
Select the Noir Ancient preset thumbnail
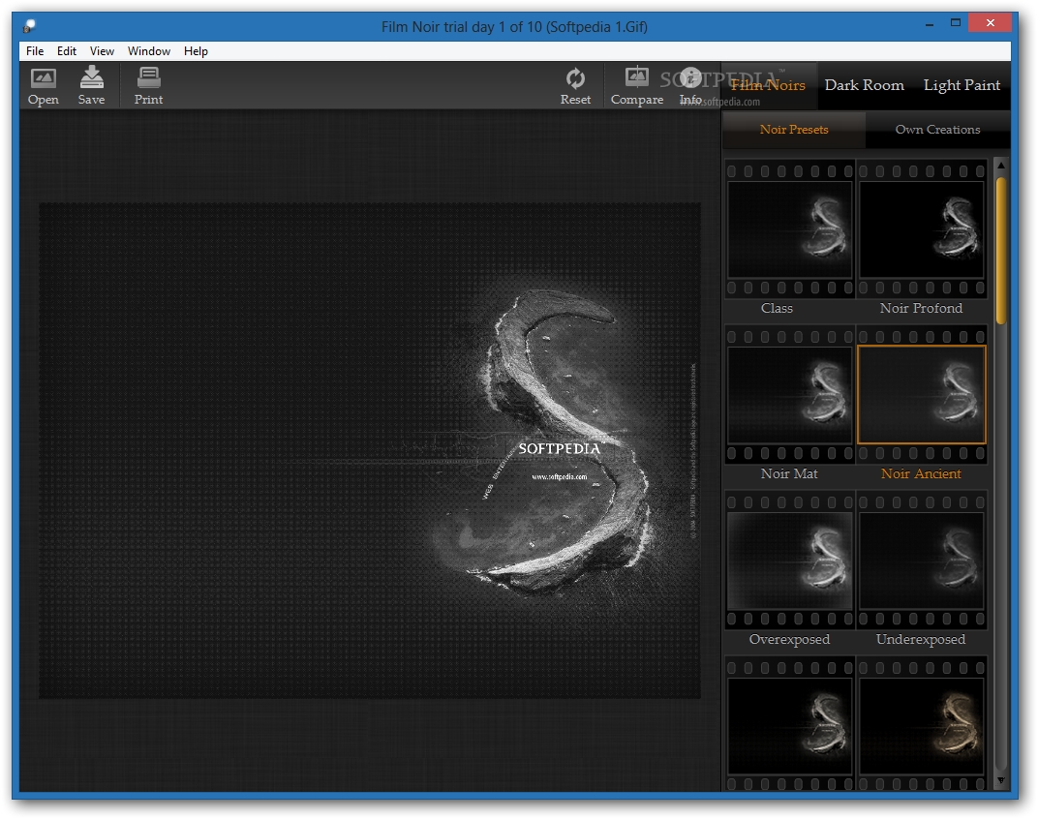[921, 395]
